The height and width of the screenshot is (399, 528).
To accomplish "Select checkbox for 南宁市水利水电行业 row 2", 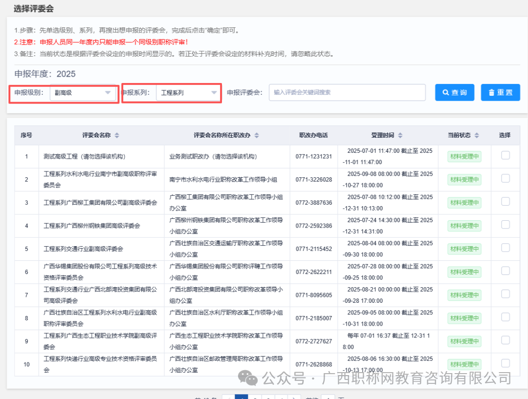I will [506, 179].
